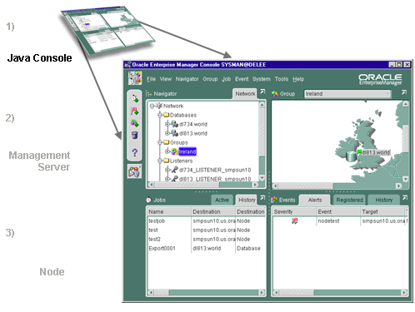Collapse the Databases folder node

[x=160, y=115]
